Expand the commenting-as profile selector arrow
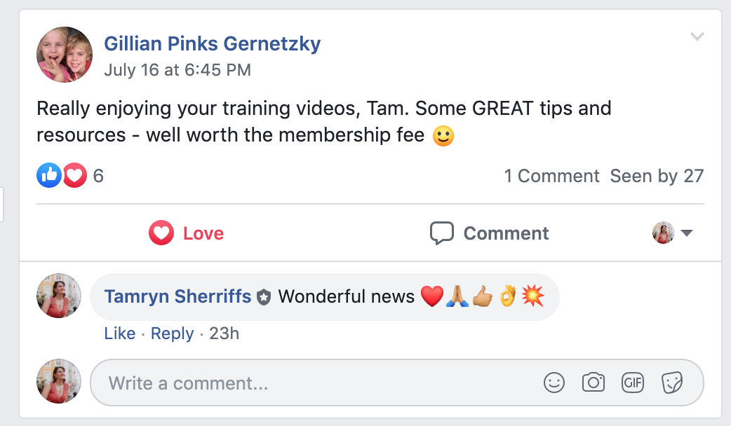 tap(686, 233)
